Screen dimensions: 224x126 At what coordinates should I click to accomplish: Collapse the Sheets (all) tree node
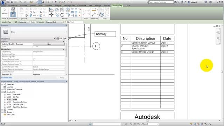click(2, 92)
